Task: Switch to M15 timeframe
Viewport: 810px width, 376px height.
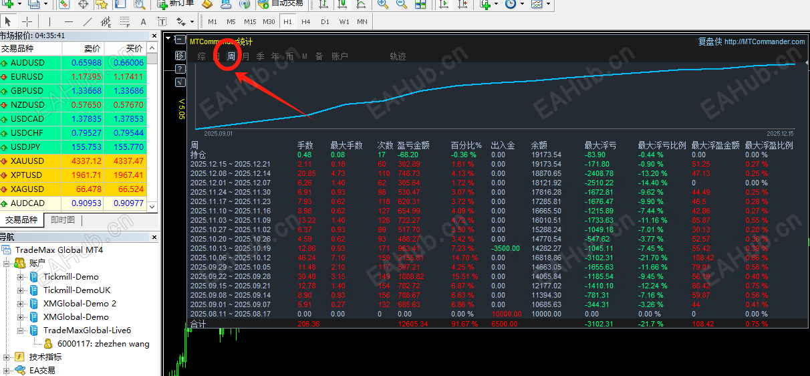Action: click(250, 22)
